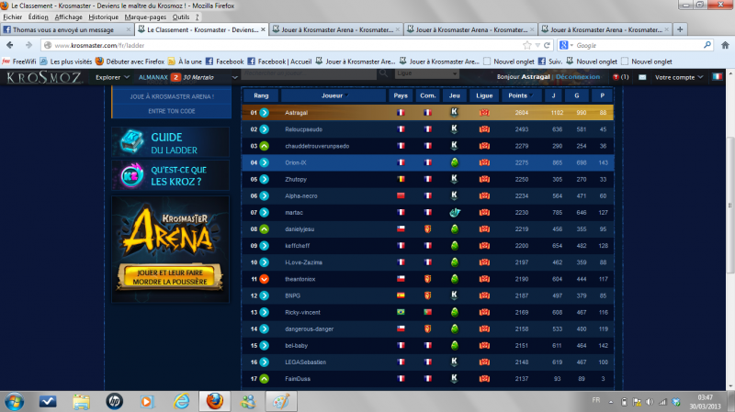This screenshot has width=735, height=412.
Task: Click the community shield icon in BNPG row
Action: (x=427, y=295)
